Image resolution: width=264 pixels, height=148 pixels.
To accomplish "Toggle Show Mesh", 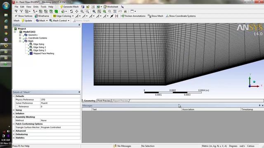I will (x=156, y=16).
